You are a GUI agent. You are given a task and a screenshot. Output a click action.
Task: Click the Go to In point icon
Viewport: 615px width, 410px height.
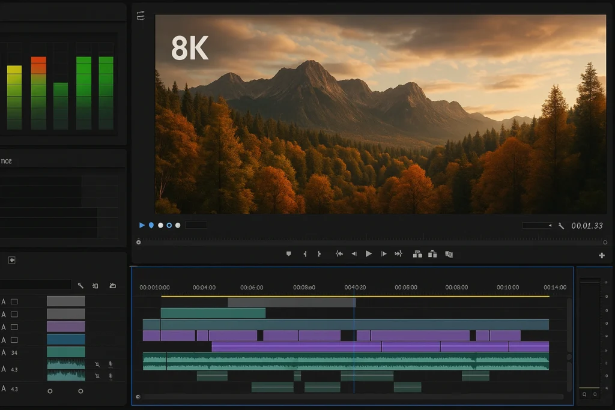(x=339, y=253)
